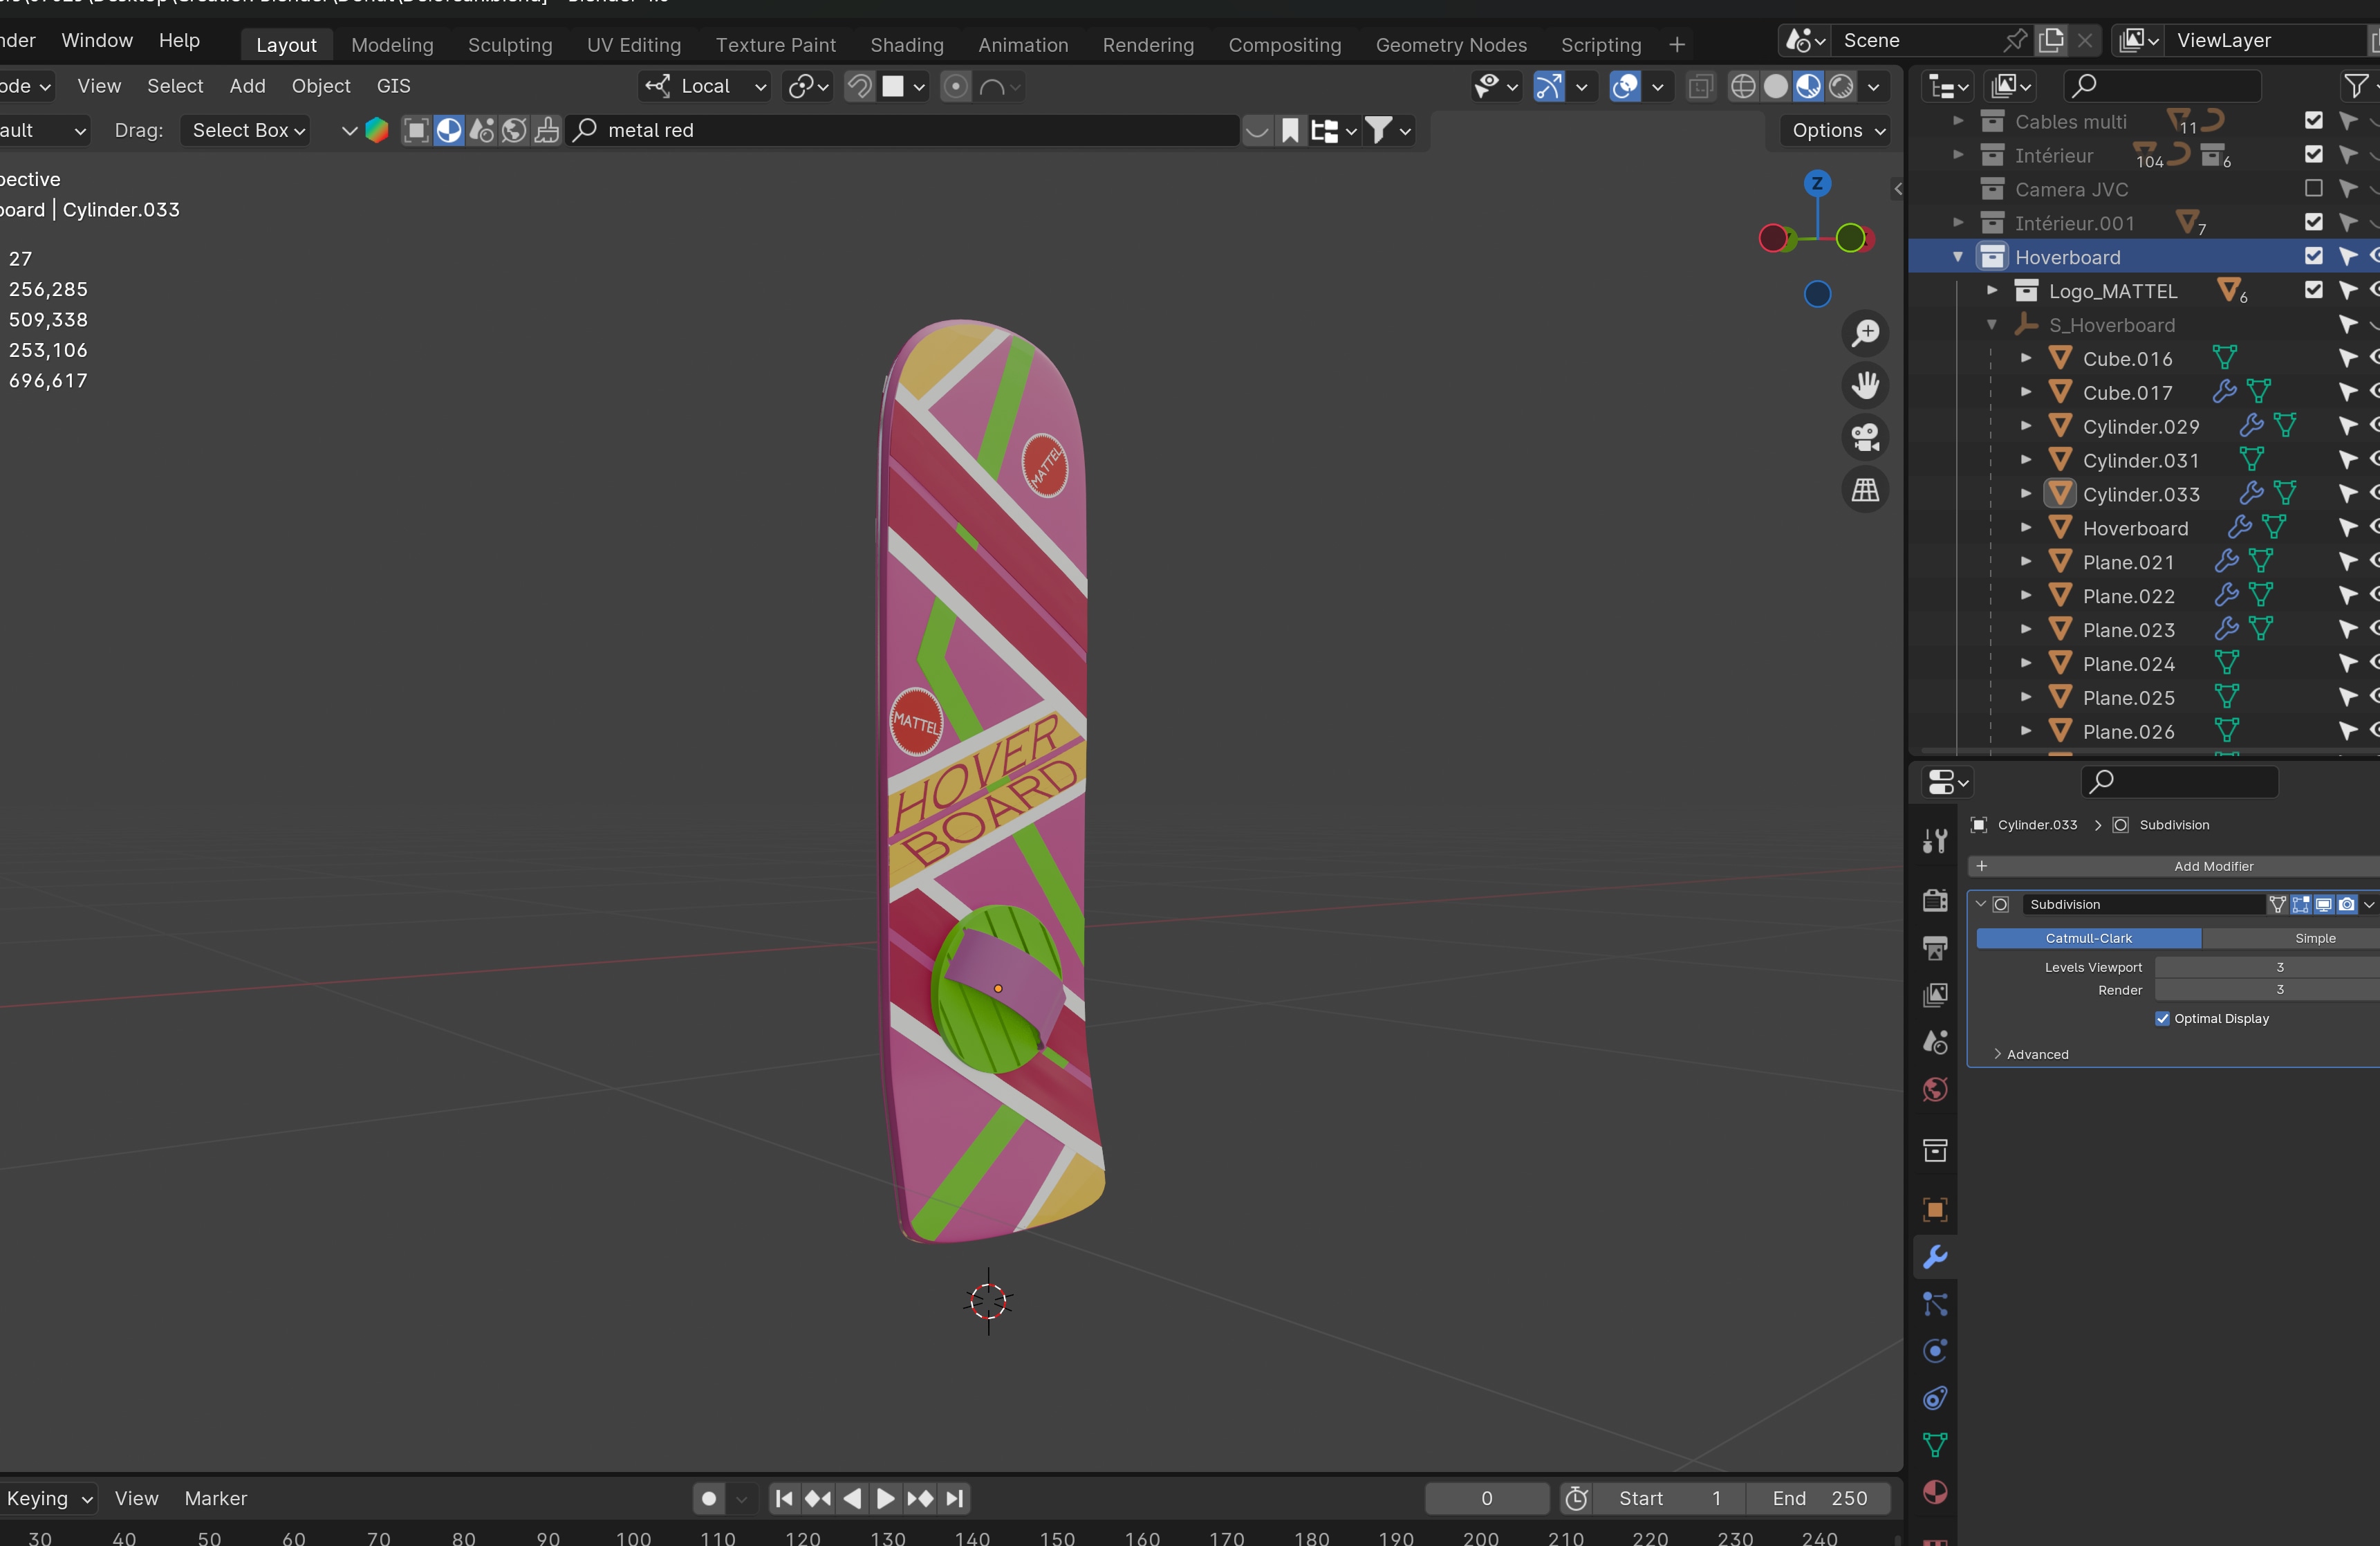The image size is (2380, 1546).
Task: Select material preview viewport shading
Action: pos(1808,86)
